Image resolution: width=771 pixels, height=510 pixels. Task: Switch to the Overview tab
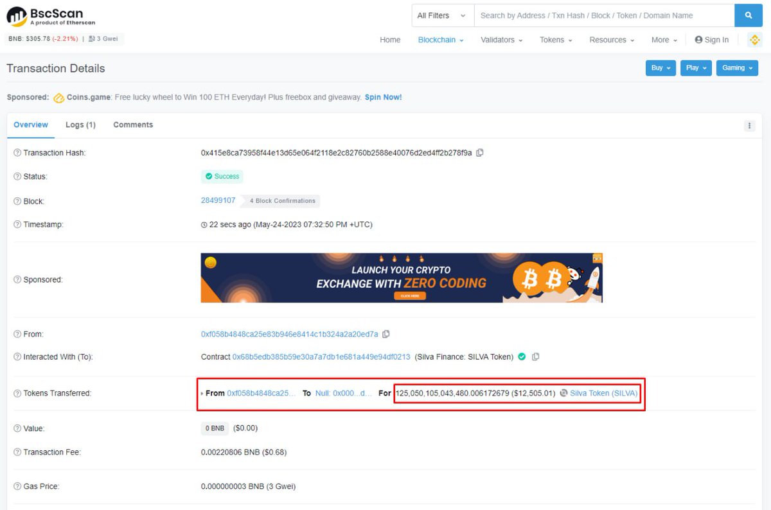[x=31, y=125]
